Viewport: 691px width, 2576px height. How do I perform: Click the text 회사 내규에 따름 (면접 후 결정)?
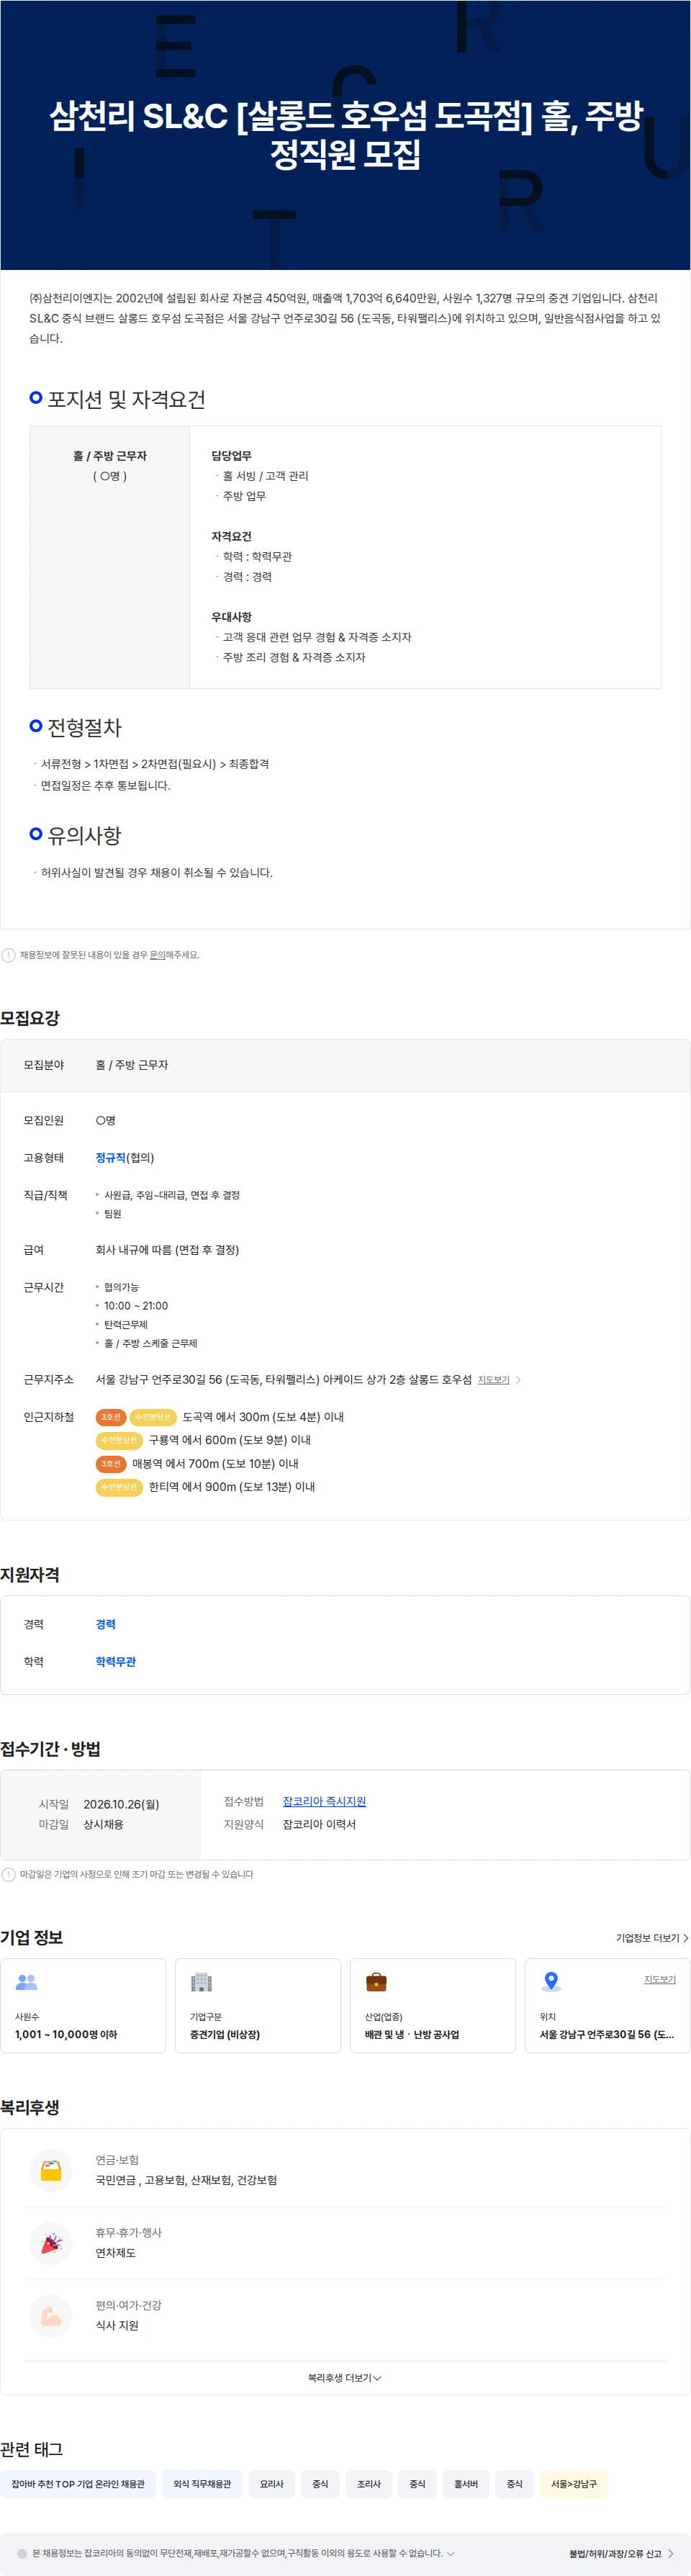click(167, 1250)
